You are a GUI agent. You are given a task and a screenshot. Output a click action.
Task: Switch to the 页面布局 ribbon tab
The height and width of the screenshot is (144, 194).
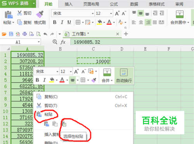coord(91,4)
